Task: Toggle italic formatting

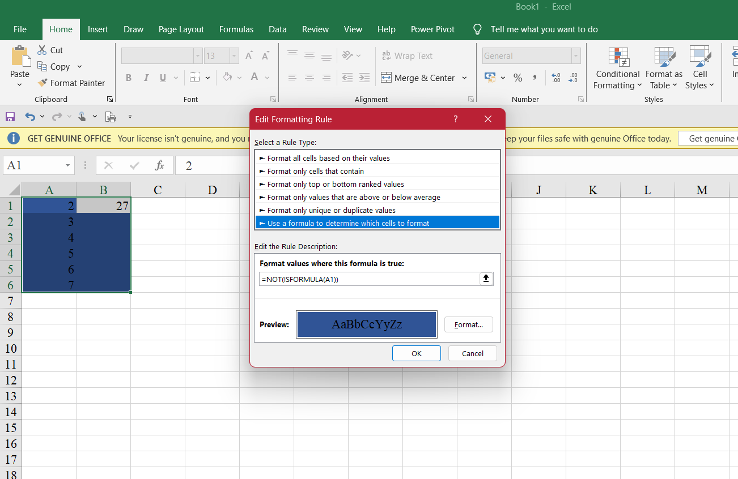Action: tap(146, 78)
